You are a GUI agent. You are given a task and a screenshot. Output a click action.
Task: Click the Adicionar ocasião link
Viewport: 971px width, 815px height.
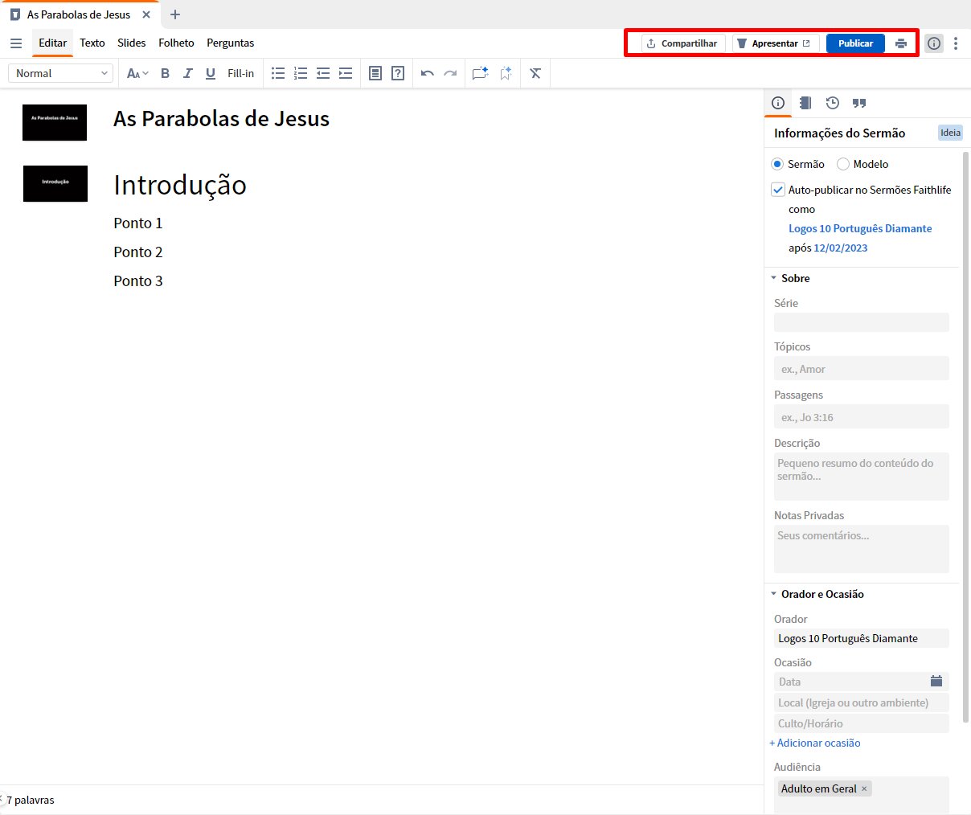point(815,743)
